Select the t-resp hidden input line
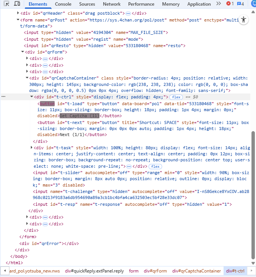The image size is (256, 277). (132, 204)
